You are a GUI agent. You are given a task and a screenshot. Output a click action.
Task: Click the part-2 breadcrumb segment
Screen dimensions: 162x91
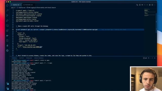click(x=13, y=8)
